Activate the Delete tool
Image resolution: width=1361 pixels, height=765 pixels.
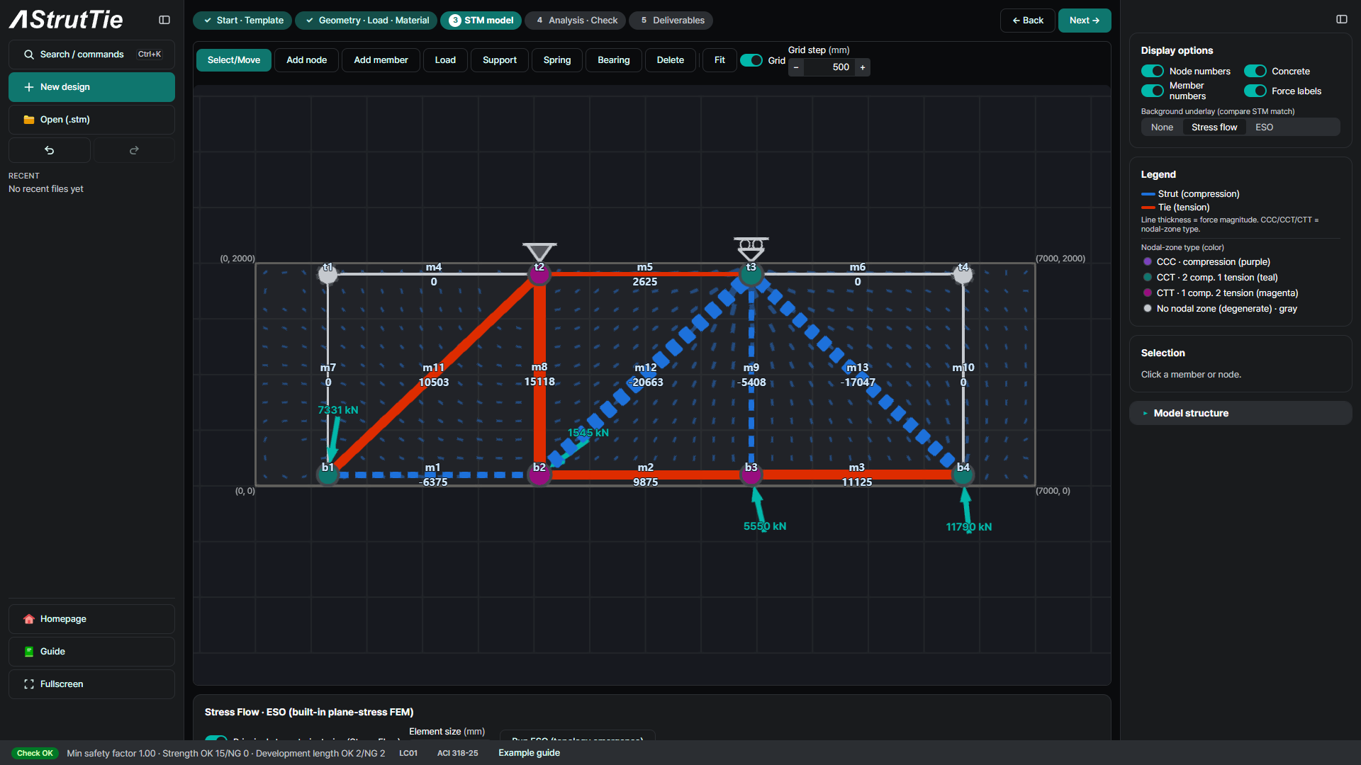click(671, 60)
